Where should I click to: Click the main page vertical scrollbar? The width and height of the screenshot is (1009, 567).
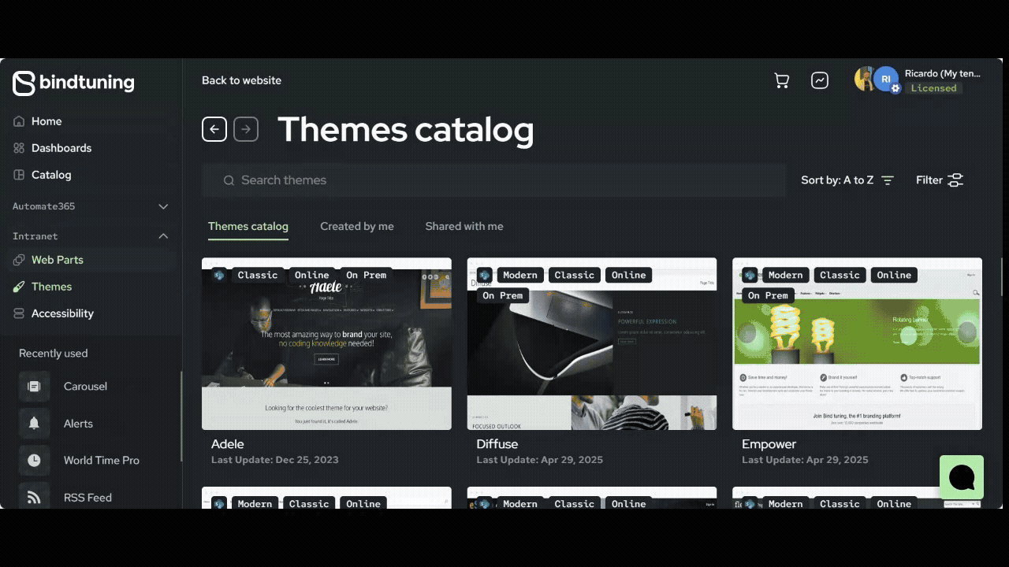click(1003, 276)
